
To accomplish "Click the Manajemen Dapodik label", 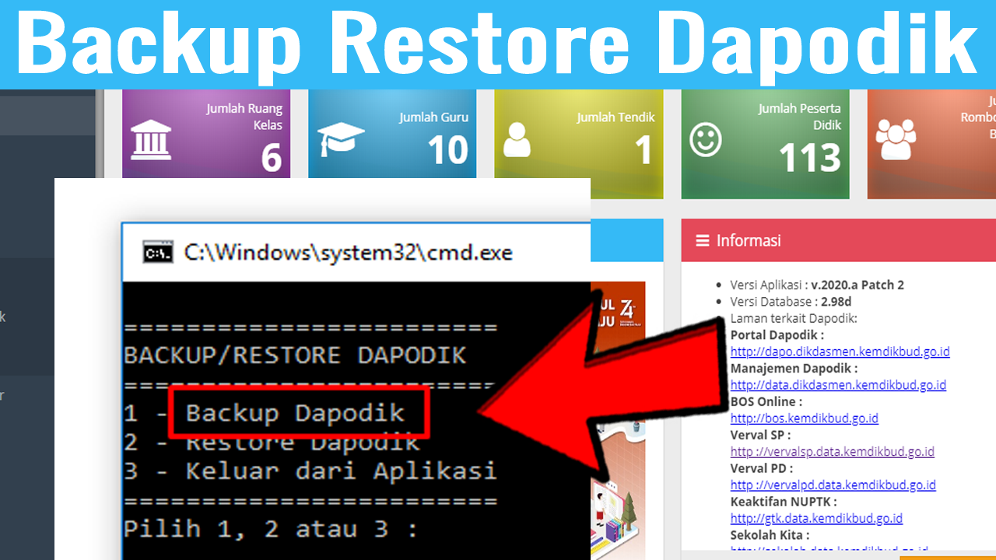I will [x=794, y=369].
